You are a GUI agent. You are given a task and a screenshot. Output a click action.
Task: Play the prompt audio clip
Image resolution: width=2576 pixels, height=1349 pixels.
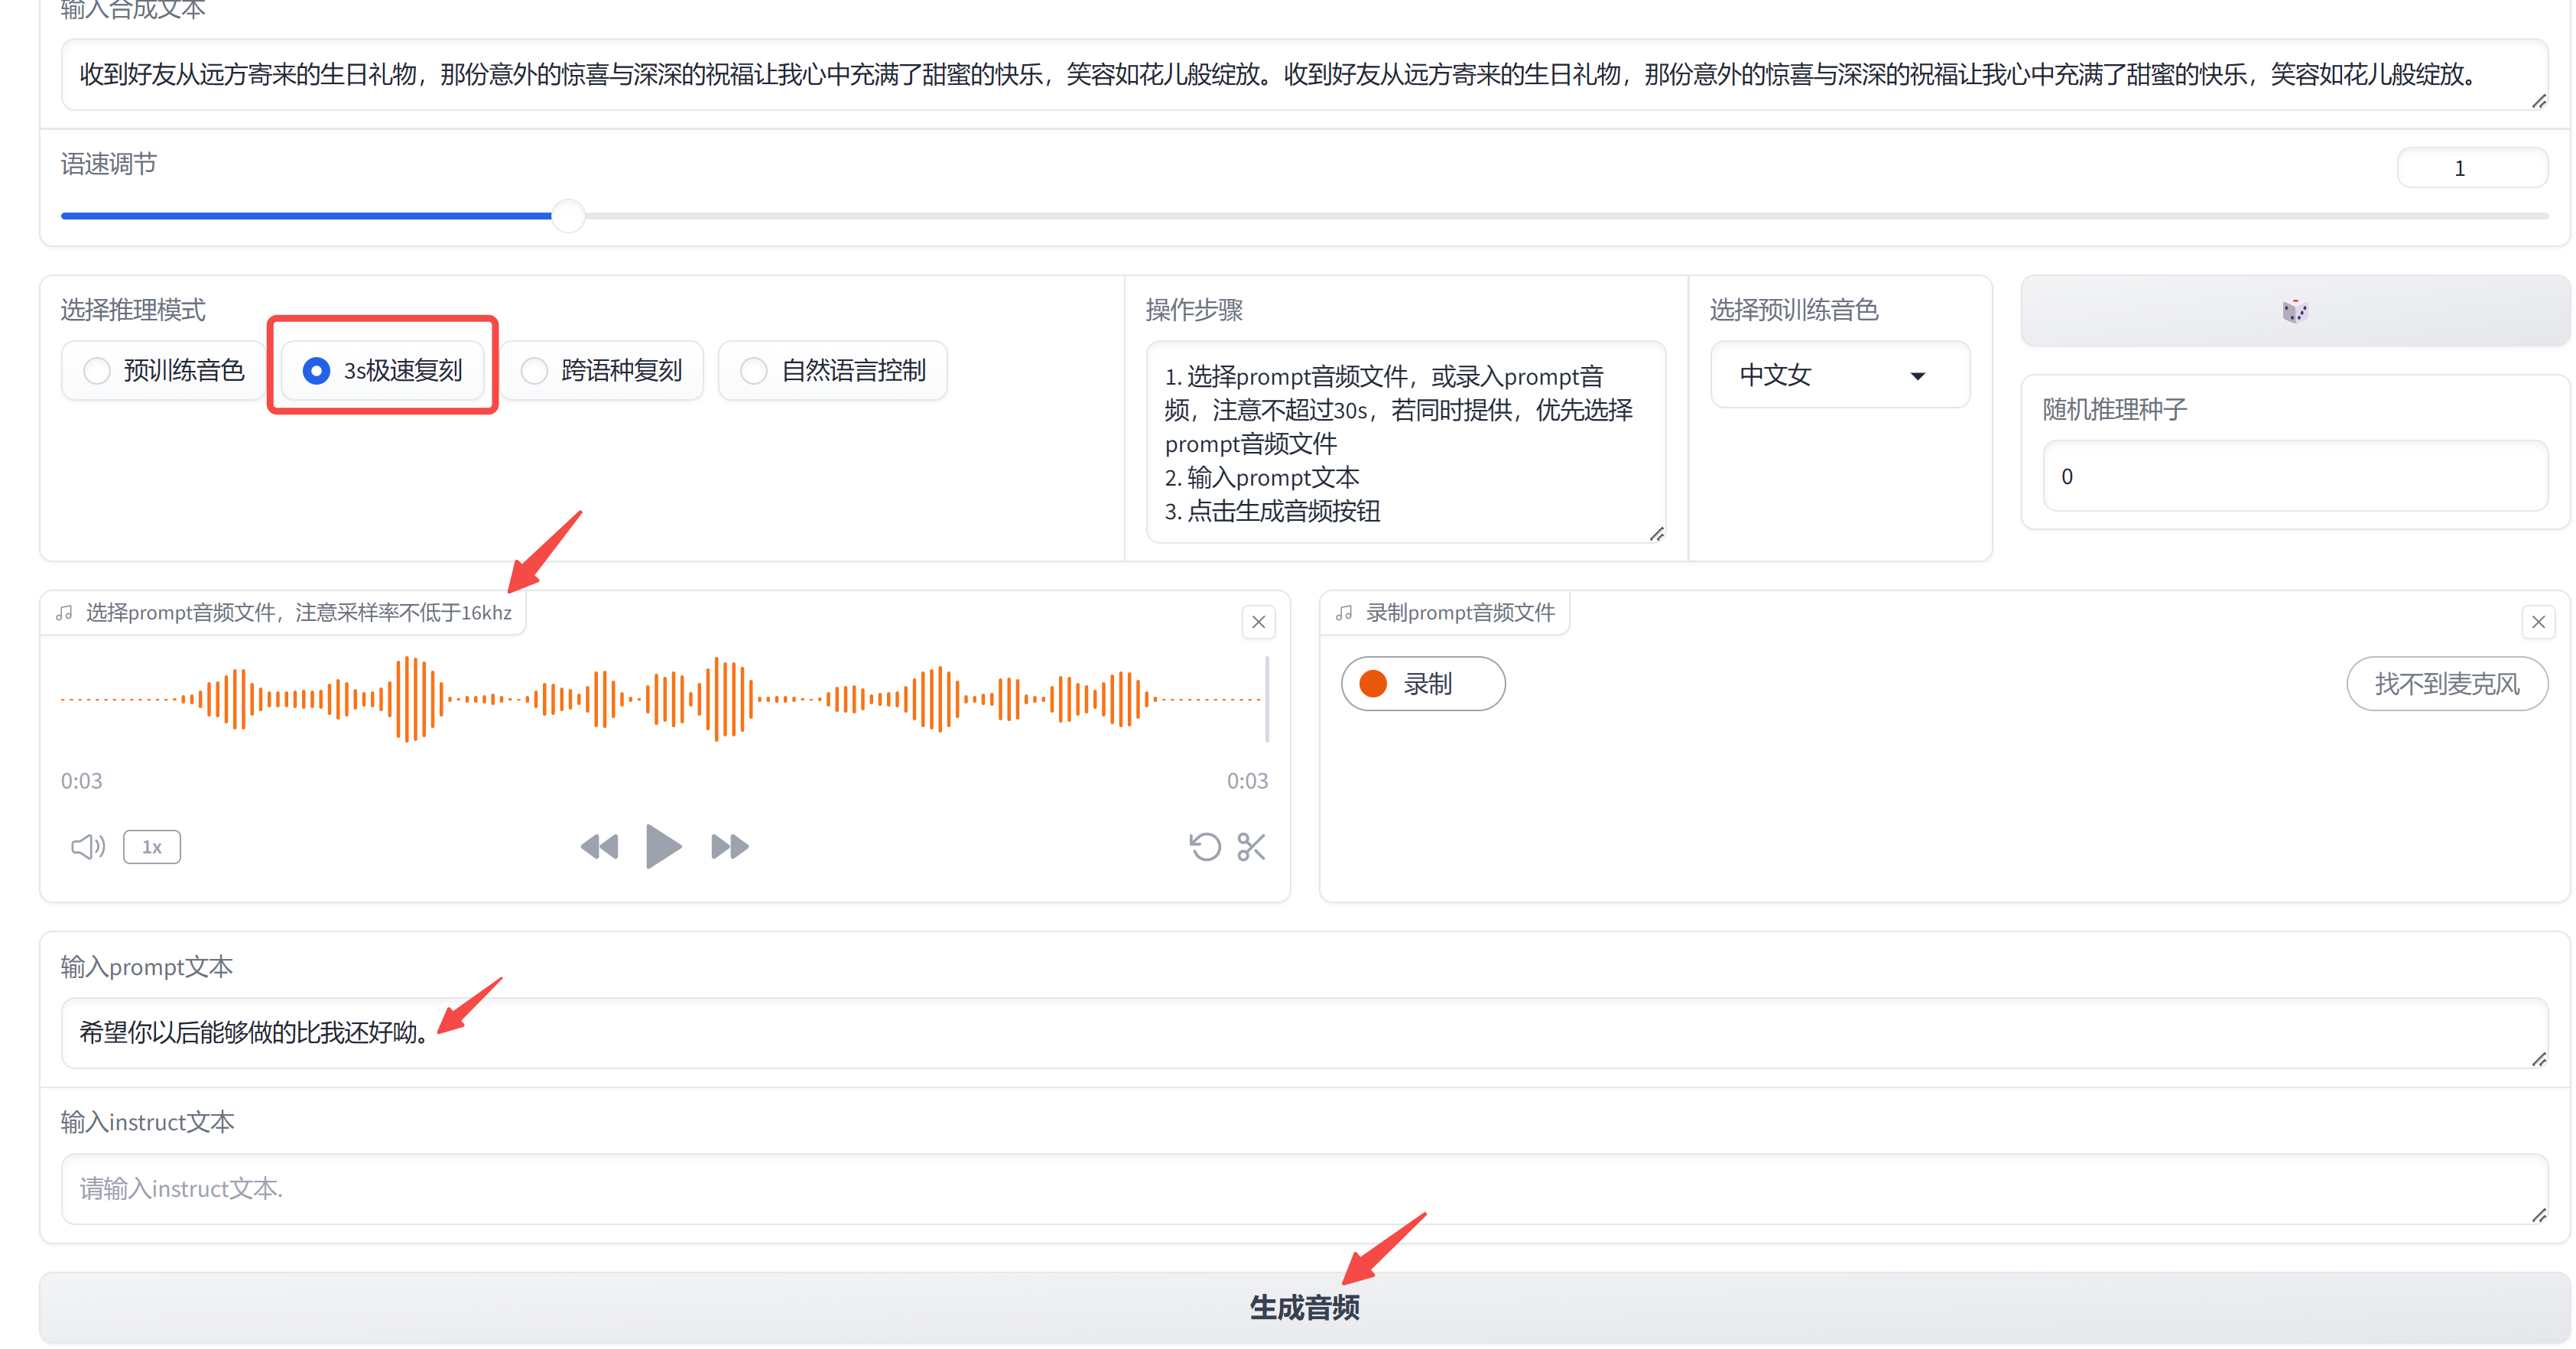[663, 847]
